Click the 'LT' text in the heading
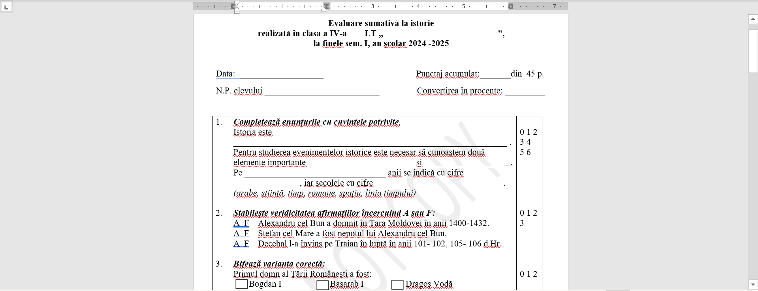This screenshot has width=758, height=291. pos(370,34)
